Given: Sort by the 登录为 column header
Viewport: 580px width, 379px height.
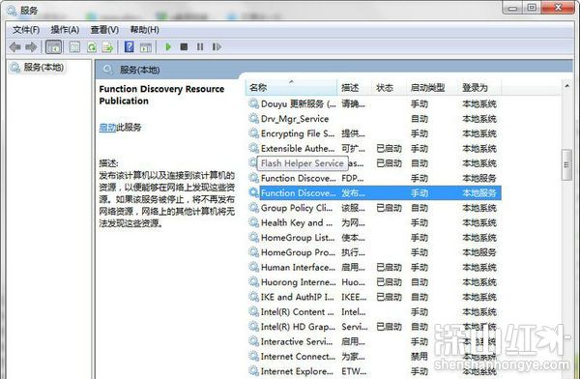Looking at the screenshot, I should [479, 88].
